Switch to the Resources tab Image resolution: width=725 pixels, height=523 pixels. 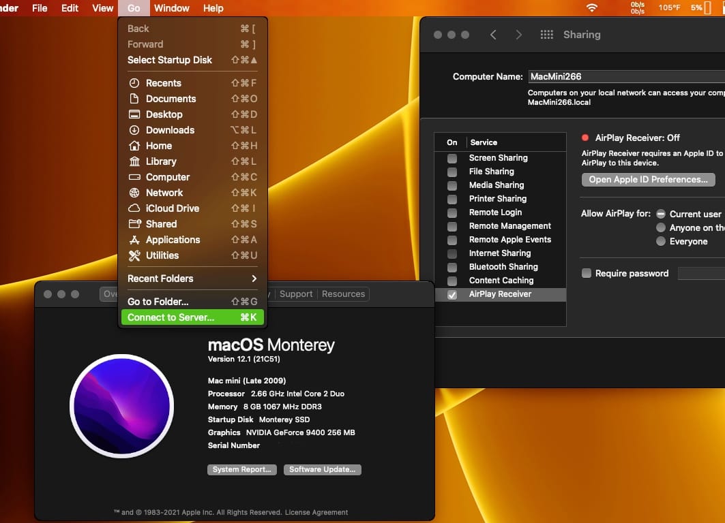coord(343,294)
